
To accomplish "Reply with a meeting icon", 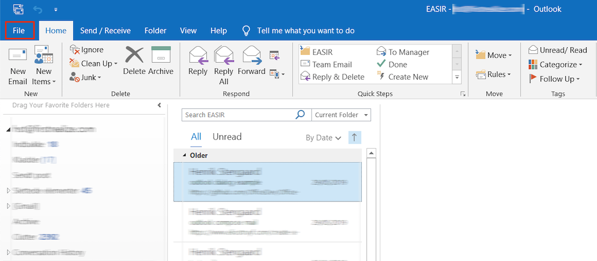I will [x=274, y=55].
